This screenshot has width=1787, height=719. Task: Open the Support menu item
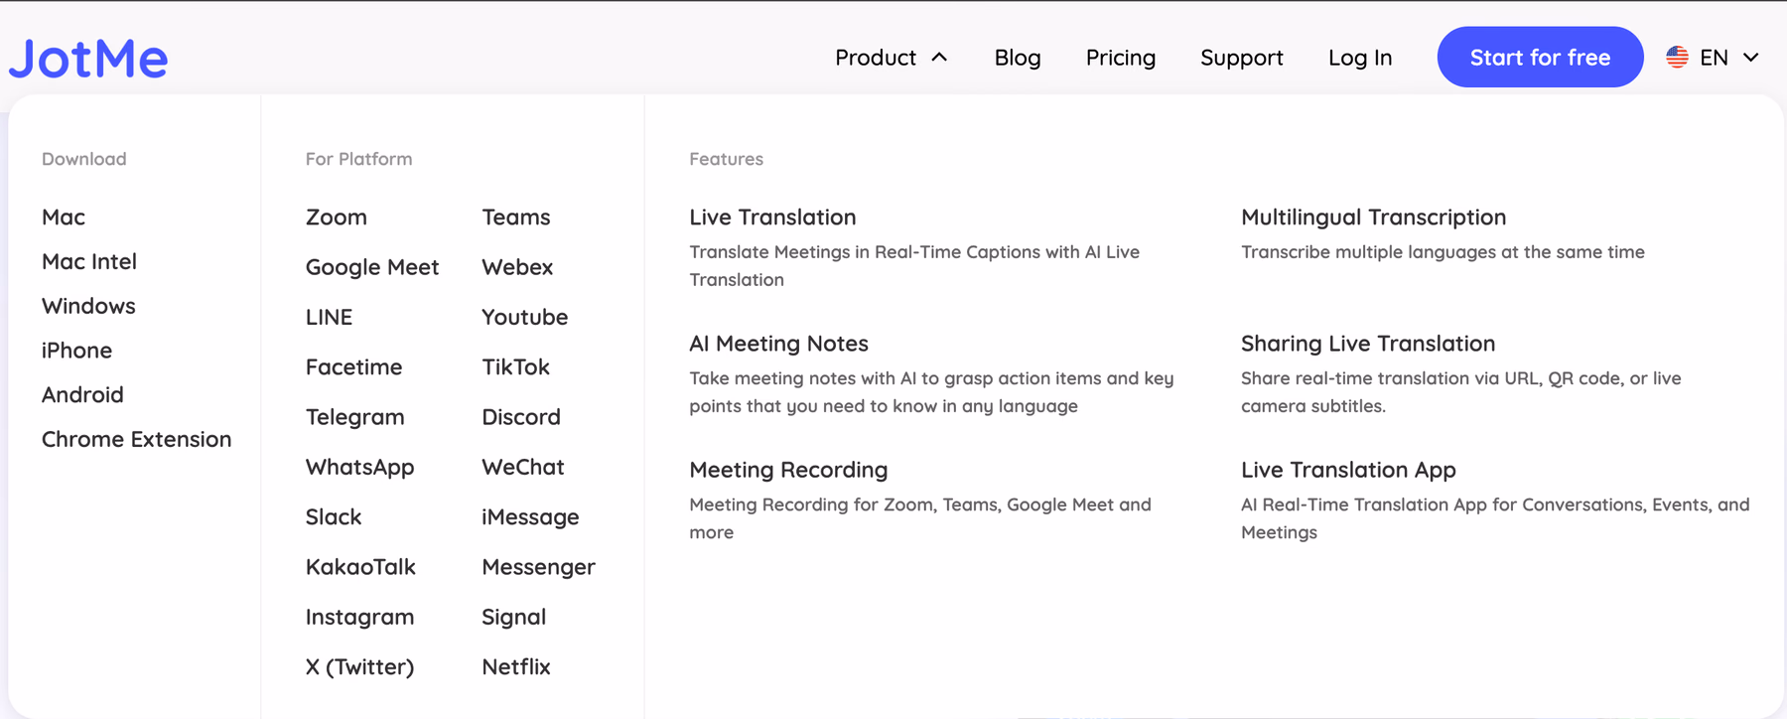(1241, 58)
